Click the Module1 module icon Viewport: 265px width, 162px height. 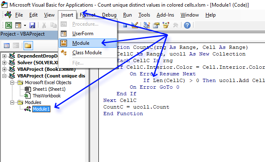pyautogui.click(x=28, y=109)
